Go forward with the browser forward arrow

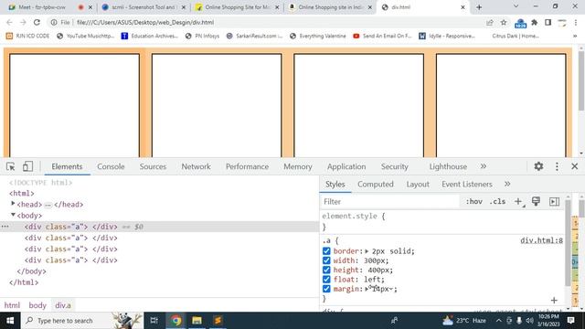[x=23, y=22]
